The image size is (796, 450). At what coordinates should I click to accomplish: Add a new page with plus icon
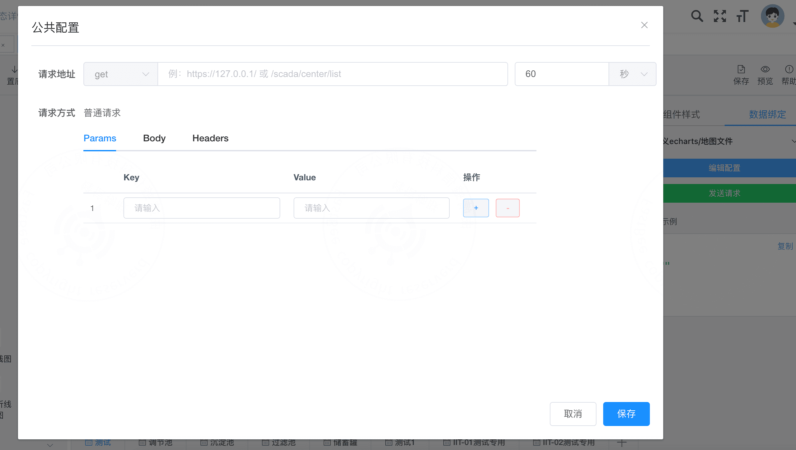pos(622,443)
